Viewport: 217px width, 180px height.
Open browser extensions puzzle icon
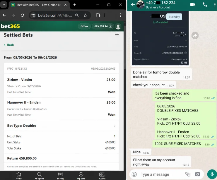click(x=98, y=15)
